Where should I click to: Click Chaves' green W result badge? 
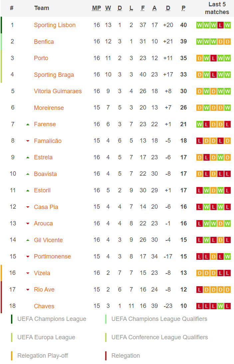point(220,306)
